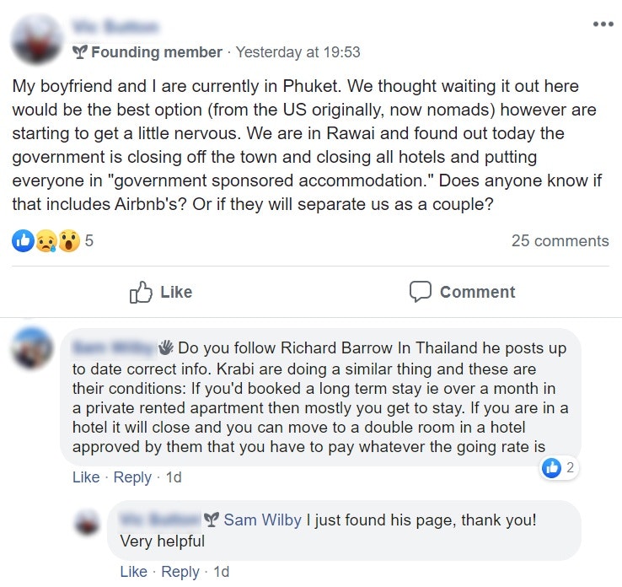Image resolution: width=622 pixels, height=587 pixels.
Task: Open the post timestamp Yesterday at 19:53
Action: point(298,52)
